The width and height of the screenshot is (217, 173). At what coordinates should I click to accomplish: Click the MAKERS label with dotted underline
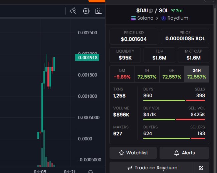[121, 127]
